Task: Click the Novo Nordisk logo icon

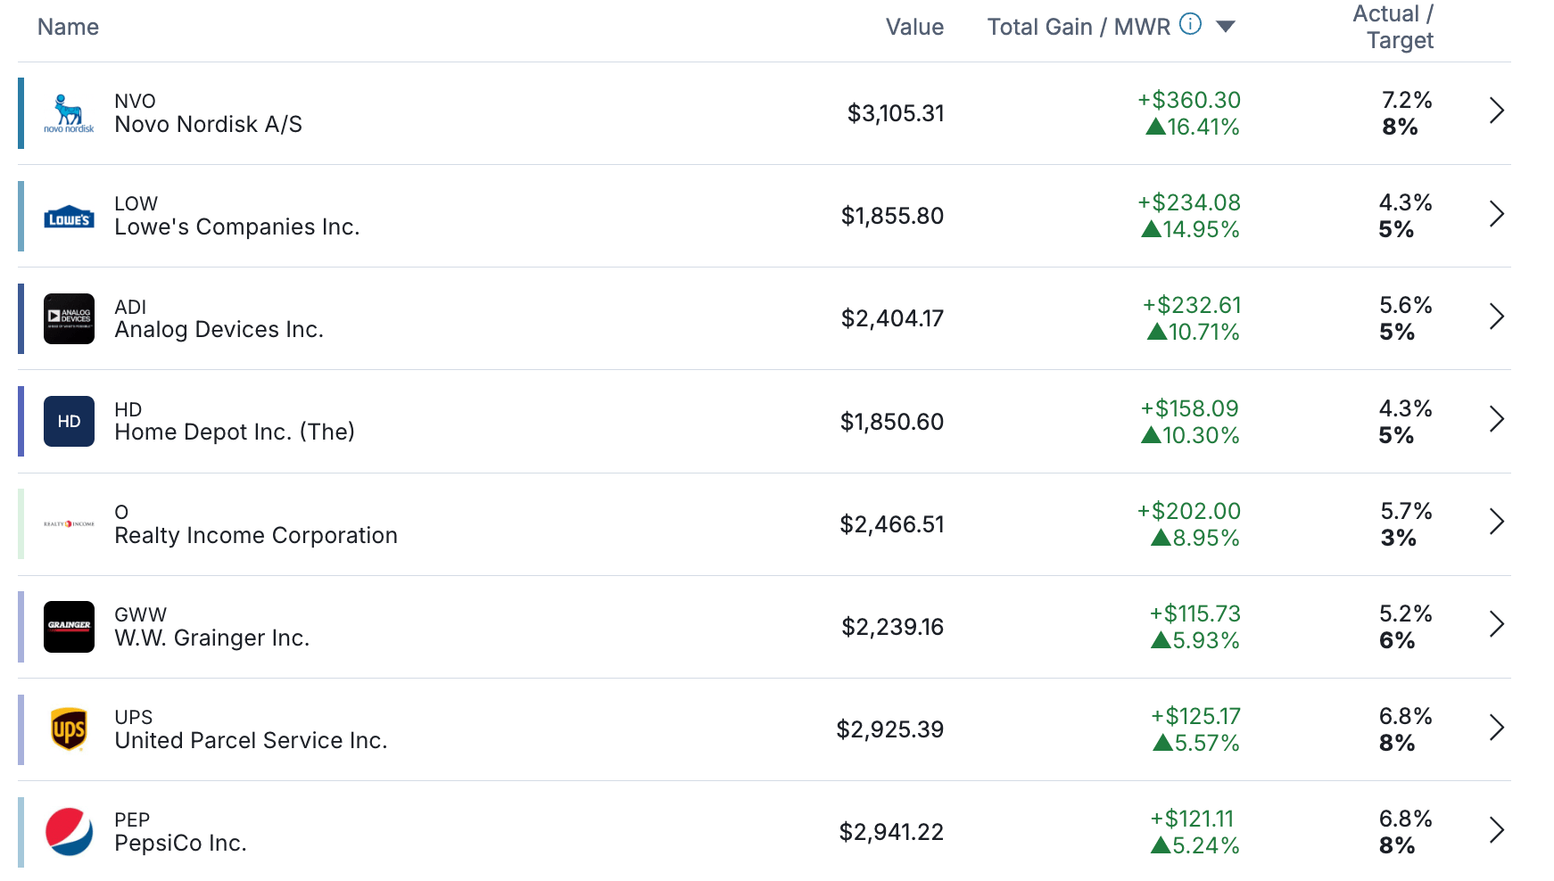Action: click(x=69, y=113)
